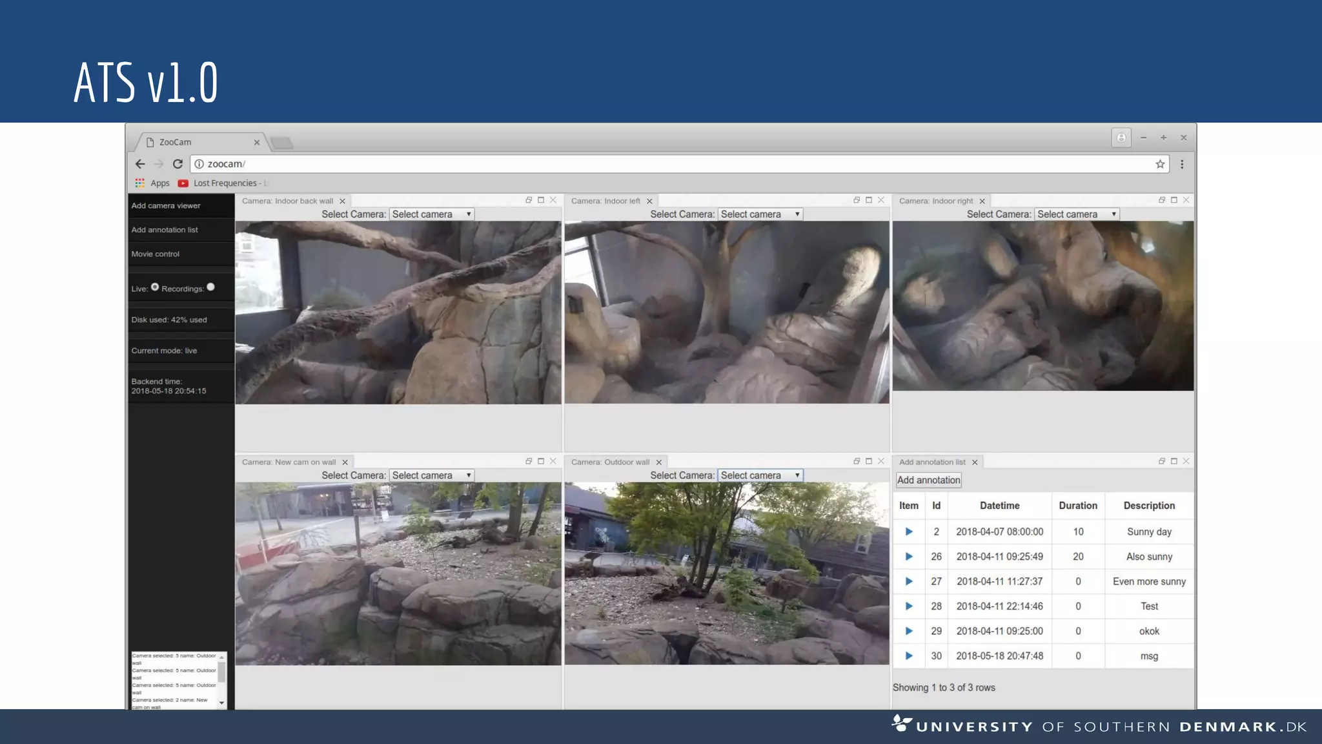Close the Camera: Indoor left tab
The image size is (1322, 744).
tap(649, 201)
